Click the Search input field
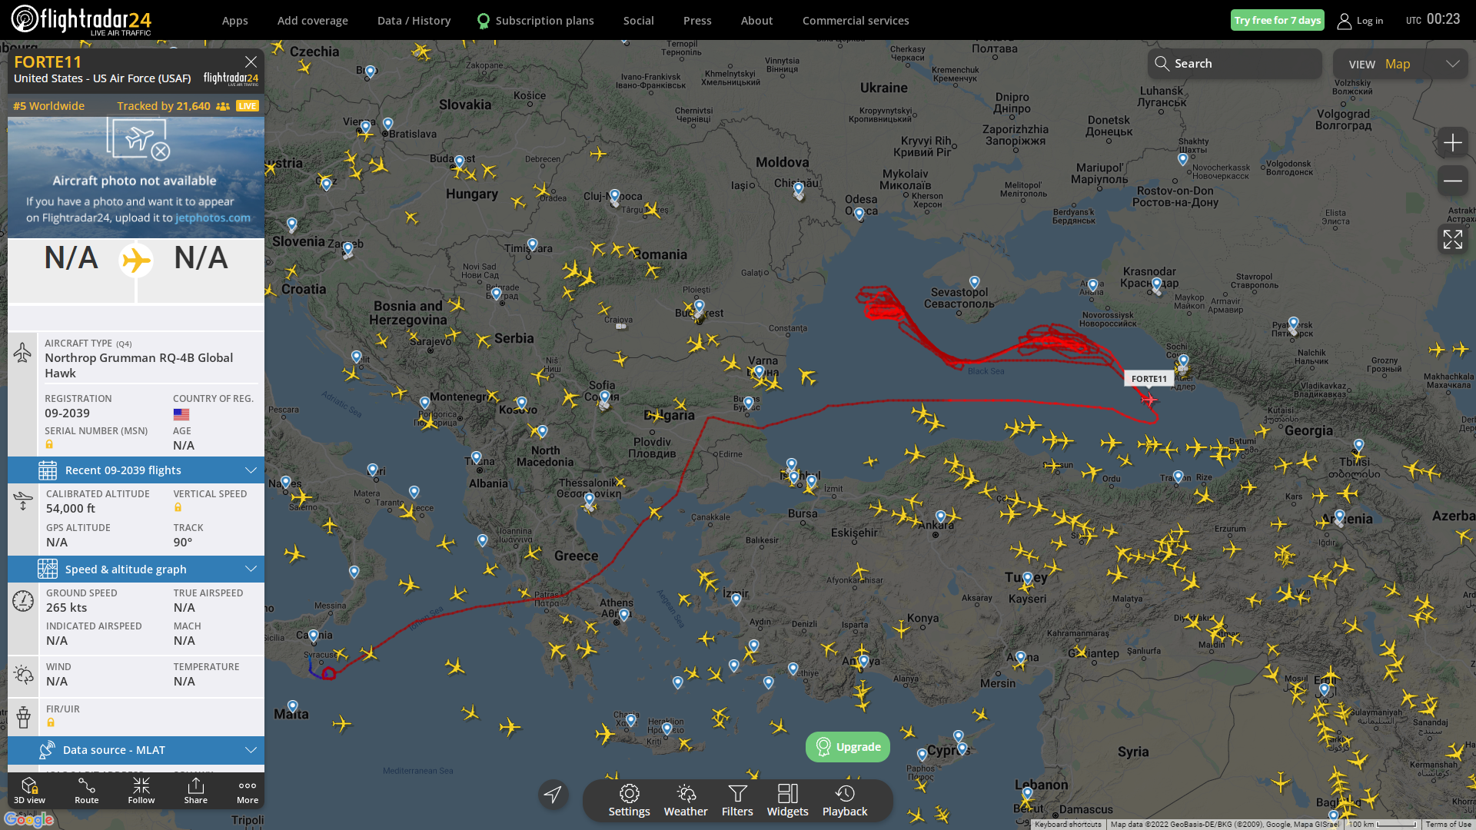This screenshot has height=830, width=1476. pyautogui.click(x=1235, y=64)
